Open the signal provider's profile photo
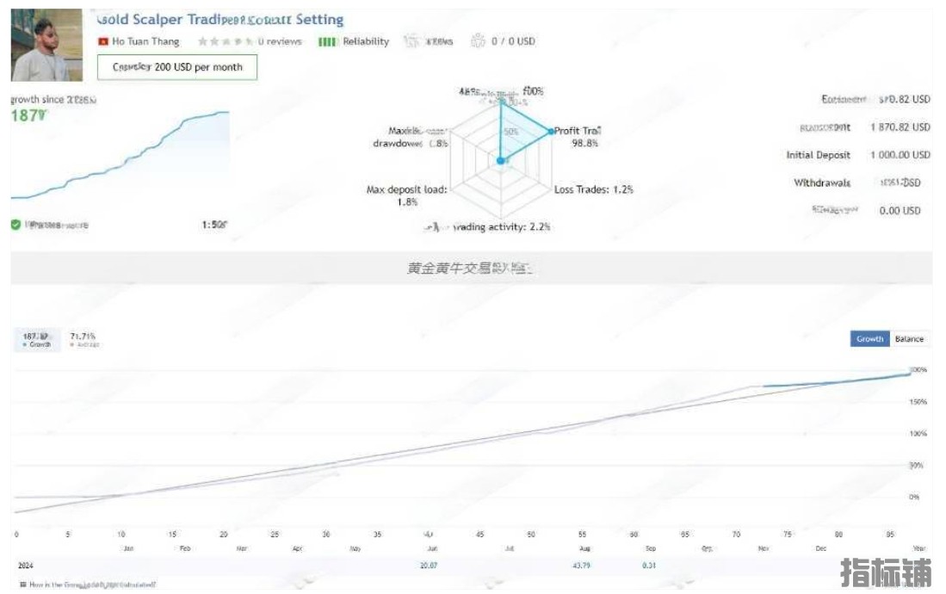Viewport: 946px width, 594px height. click(46, 45)
